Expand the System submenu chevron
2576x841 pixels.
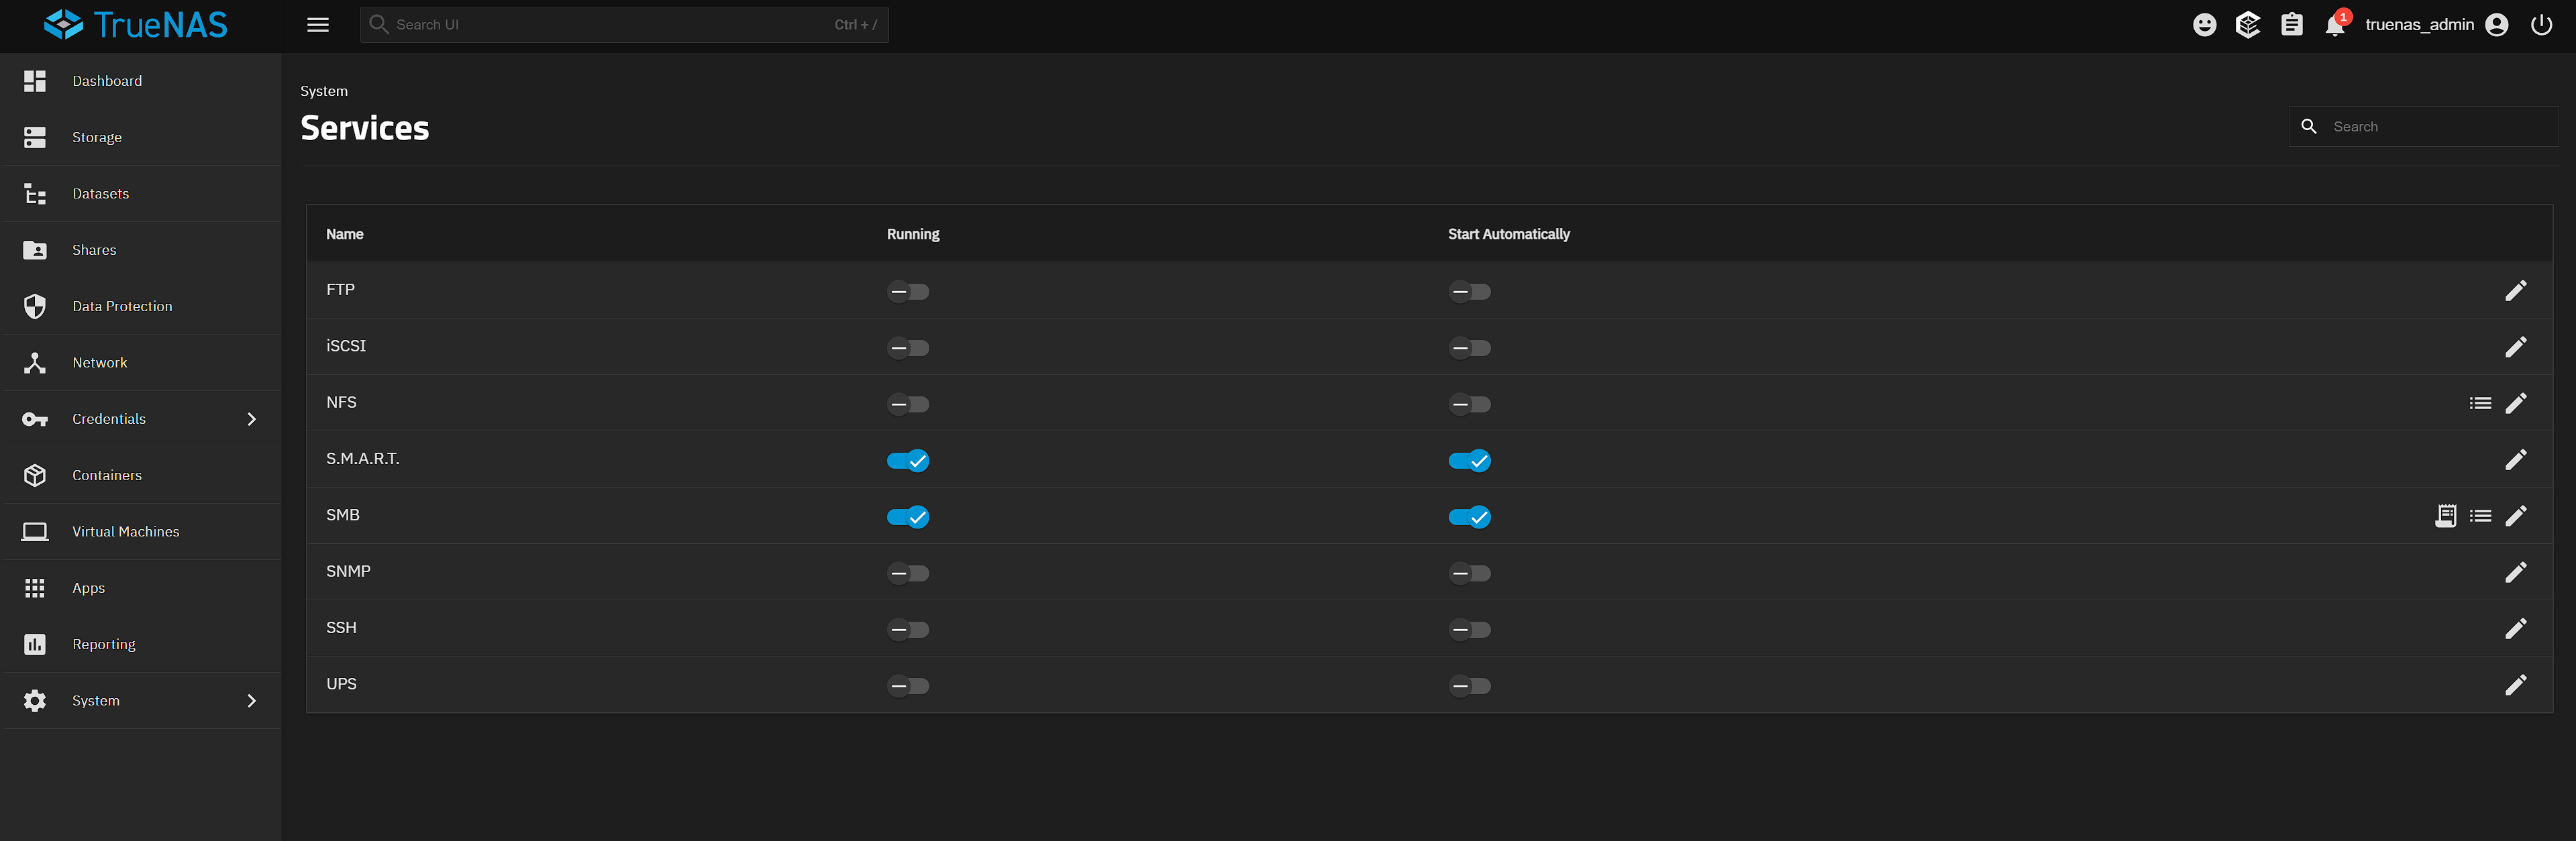point(252,701)
